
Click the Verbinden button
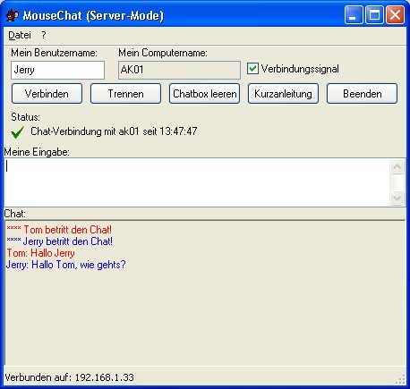coord(47,94)
